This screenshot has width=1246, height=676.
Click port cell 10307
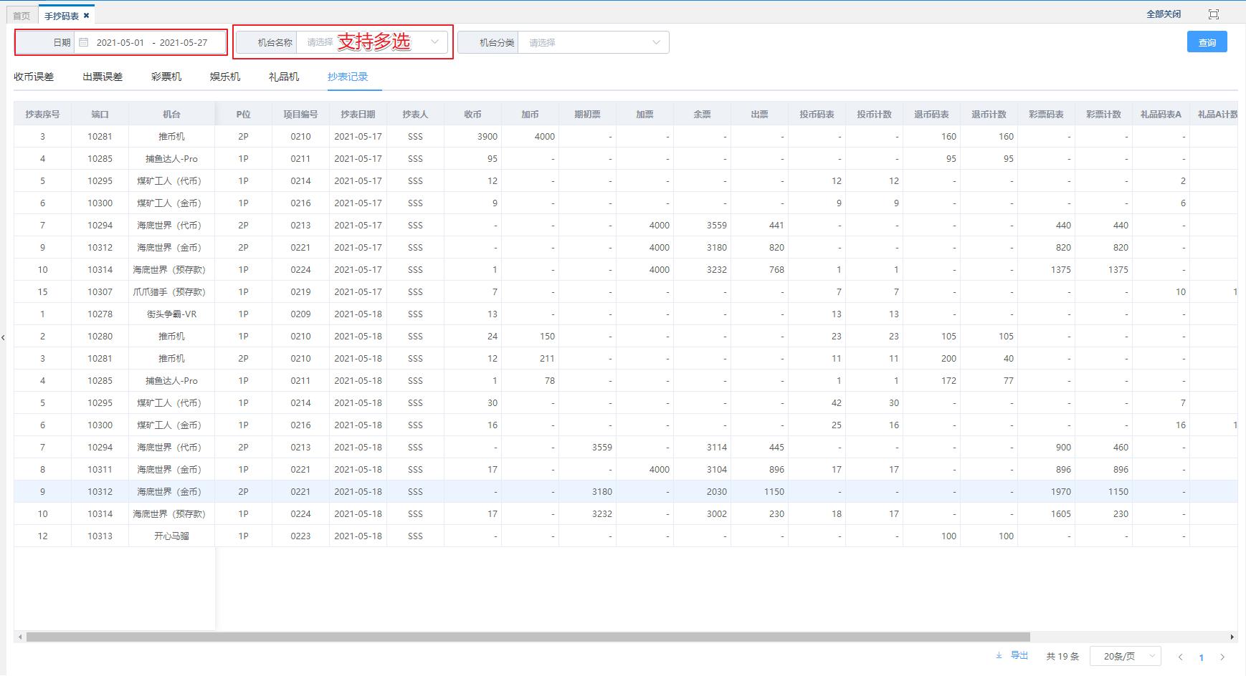pyautogui.click(x=100, y=291)
